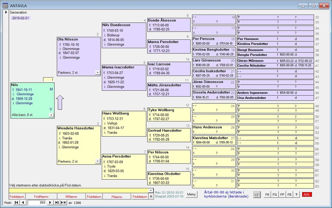This screenshot has height=208, width=332.
Task: Select Nils Bondesson's name
Action: [116, 25]
